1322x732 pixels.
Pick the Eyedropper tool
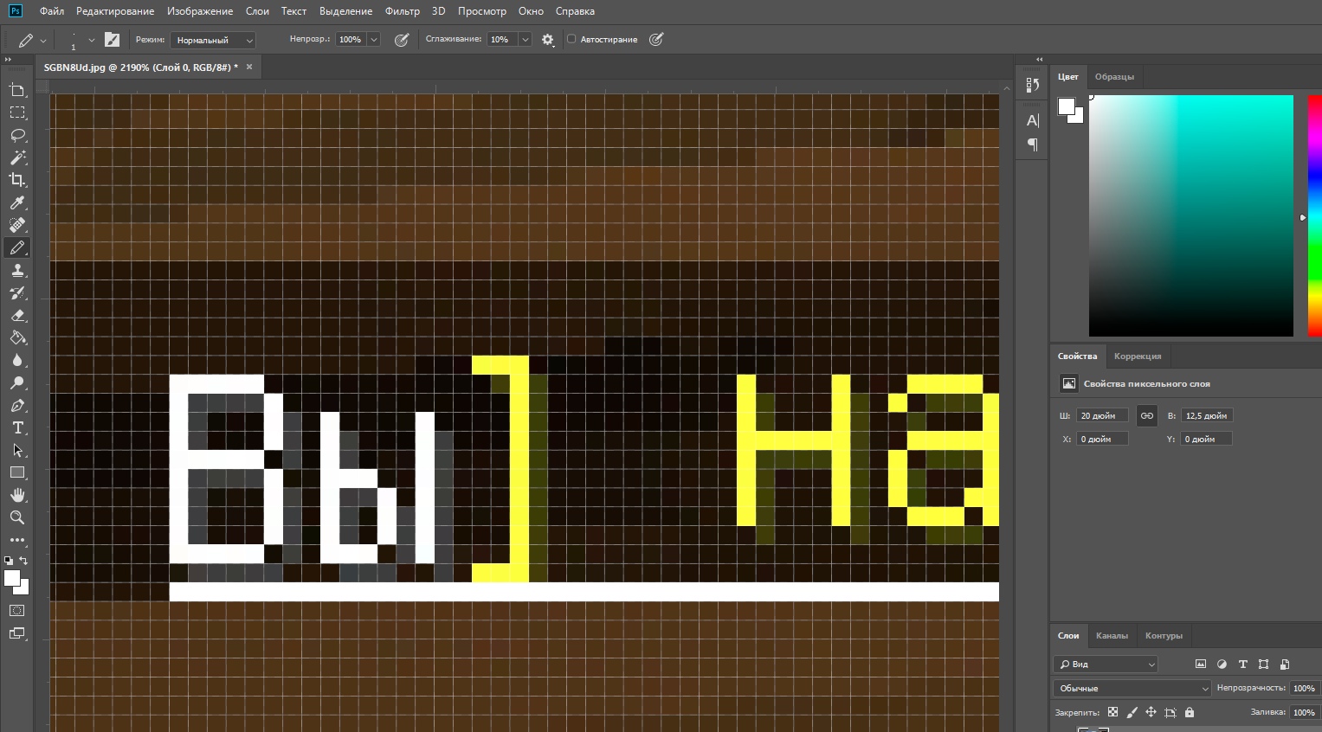[x=17, y=202]
